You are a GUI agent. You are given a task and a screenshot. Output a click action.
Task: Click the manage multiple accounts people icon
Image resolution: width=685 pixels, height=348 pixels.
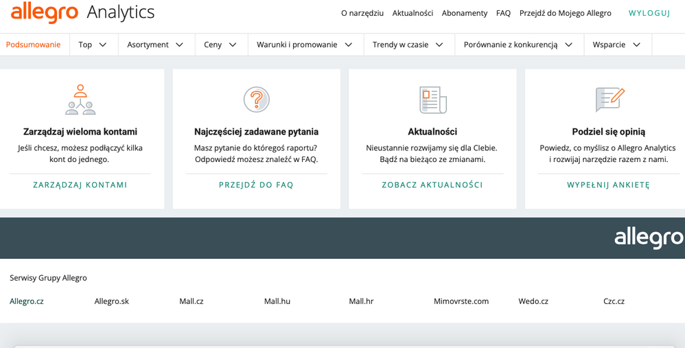click(80, 100)
